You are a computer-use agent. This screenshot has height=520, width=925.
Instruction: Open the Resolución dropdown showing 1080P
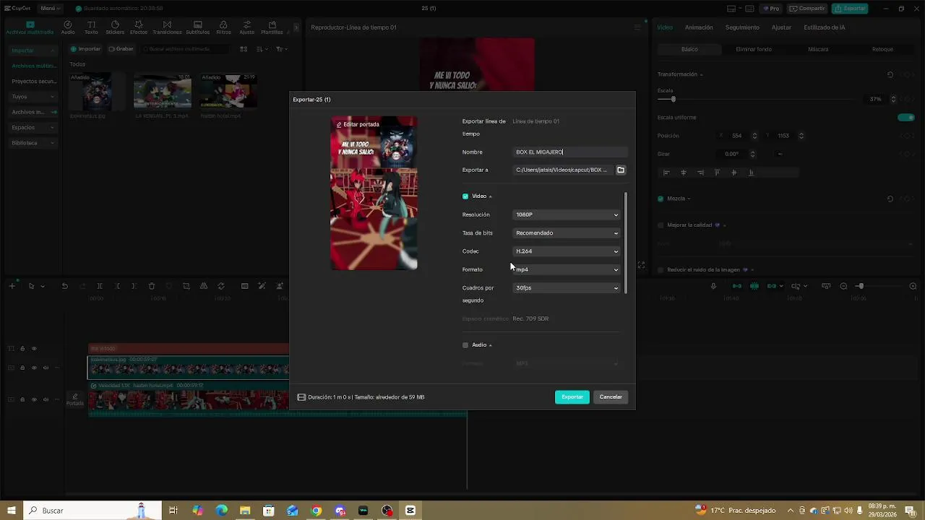[x=567, y=214]
